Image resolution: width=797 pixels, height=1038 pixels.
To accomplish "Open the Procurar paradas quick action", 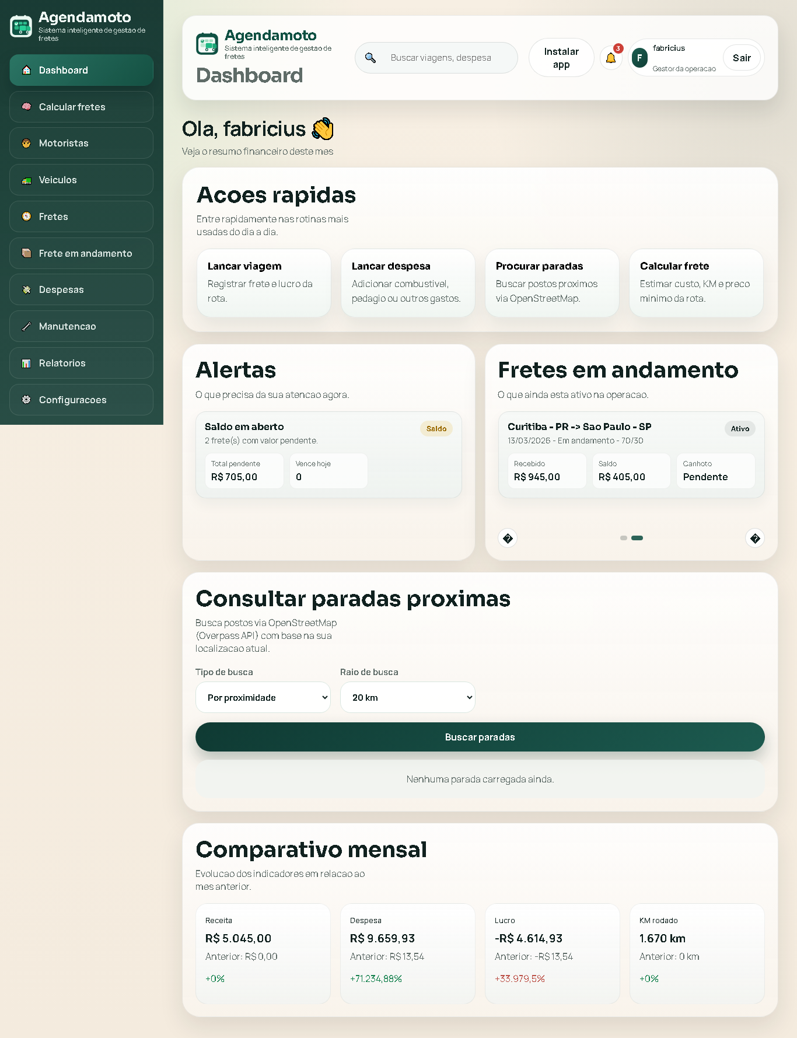I will pos(552,283).
